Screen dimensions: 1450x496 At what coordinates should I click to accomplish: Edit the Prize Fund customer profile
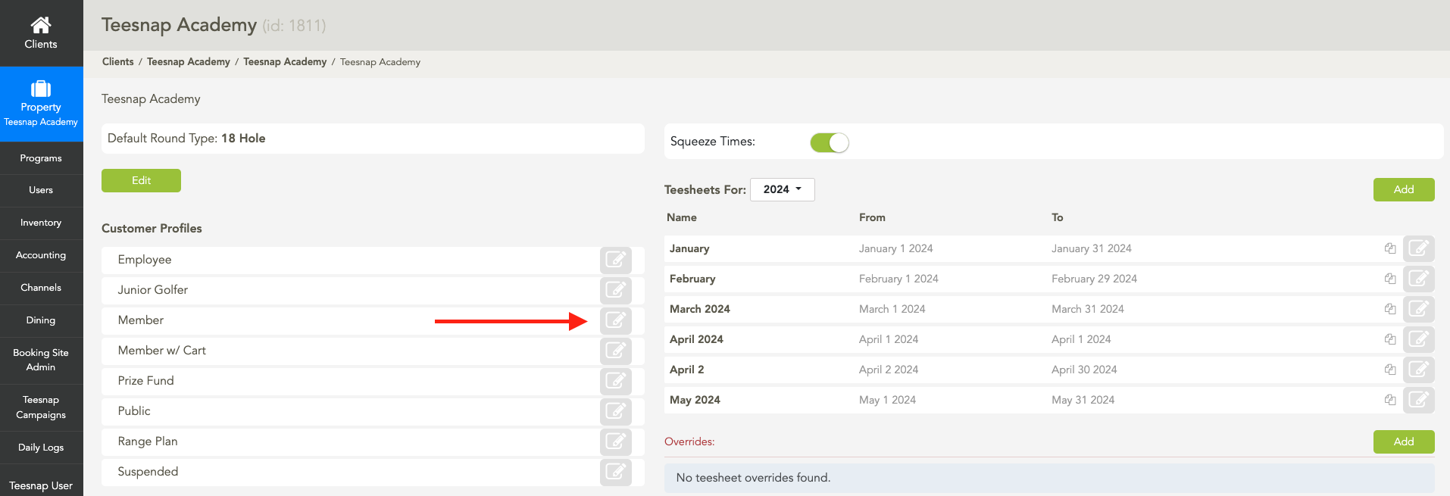coord(616,381)
